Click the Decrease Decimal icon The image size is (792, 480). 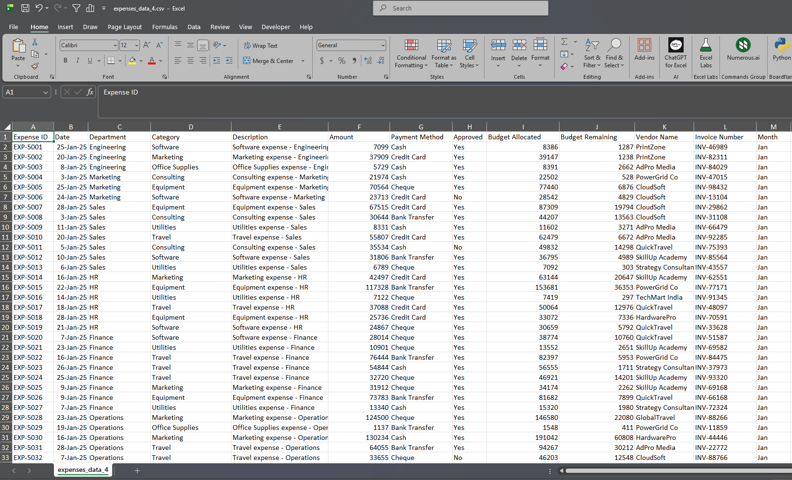[x=380, y=61]
